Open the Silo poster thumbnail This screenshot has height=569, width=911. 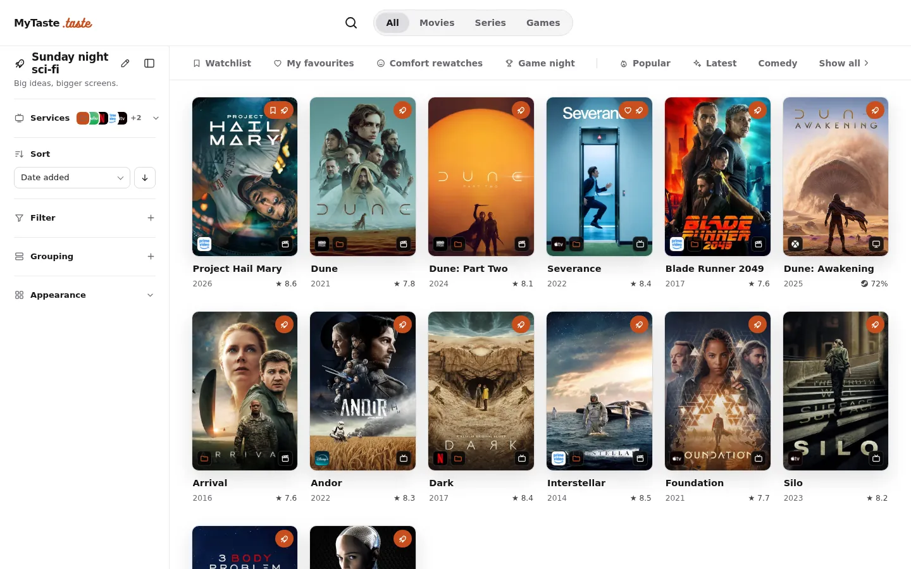pos(836,391)
